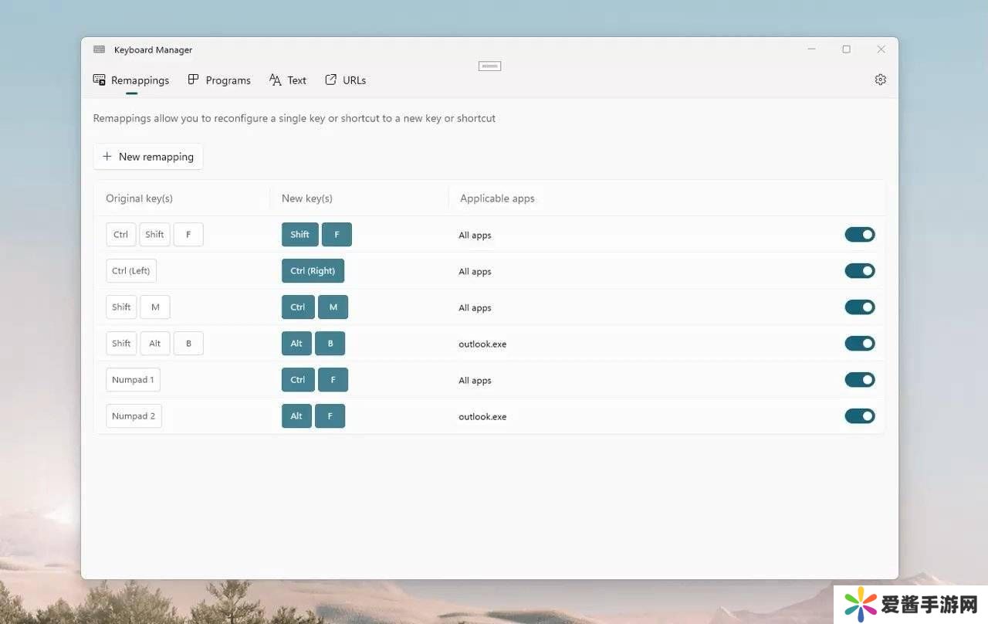Image resolution: width=988 pixels, height=624 pixels.
Task: Open the Programs tab
Action: (219, 80)
